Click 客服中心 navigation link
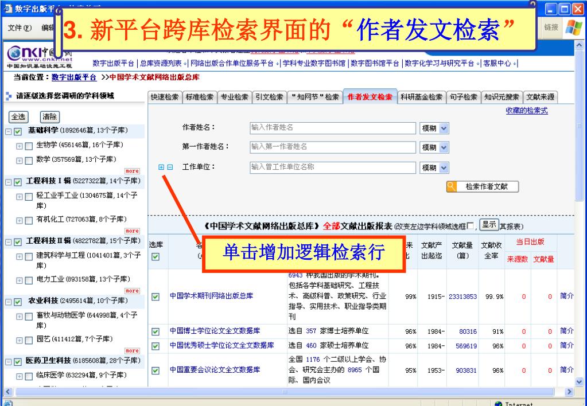The height and width of the screenshot is (406, 587). click(497, 63)
